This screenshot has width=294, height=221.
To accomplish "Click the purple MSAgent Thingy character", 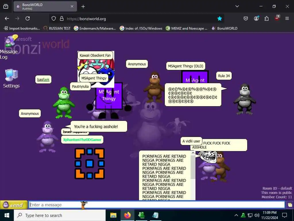I will 109,100.
